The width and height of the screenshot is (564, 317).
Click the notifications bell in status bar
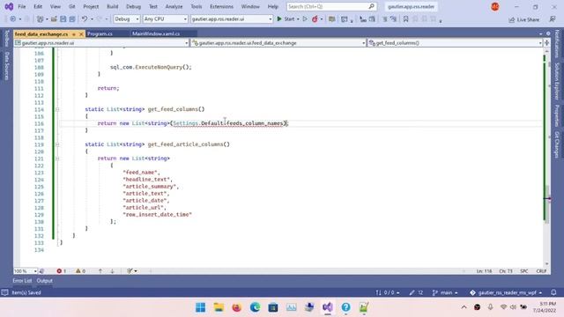[x=553, y=292]
